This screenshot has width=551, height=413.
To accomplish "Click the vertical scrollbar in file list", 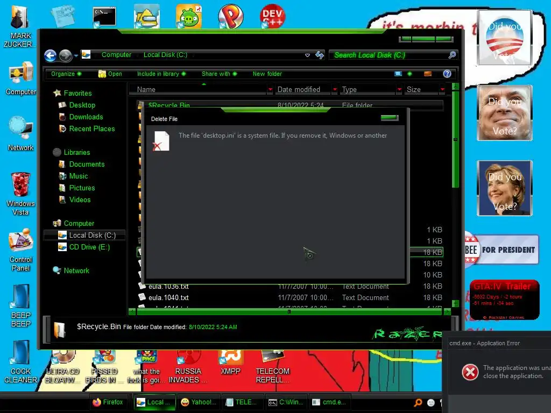I will click(455, 140).
